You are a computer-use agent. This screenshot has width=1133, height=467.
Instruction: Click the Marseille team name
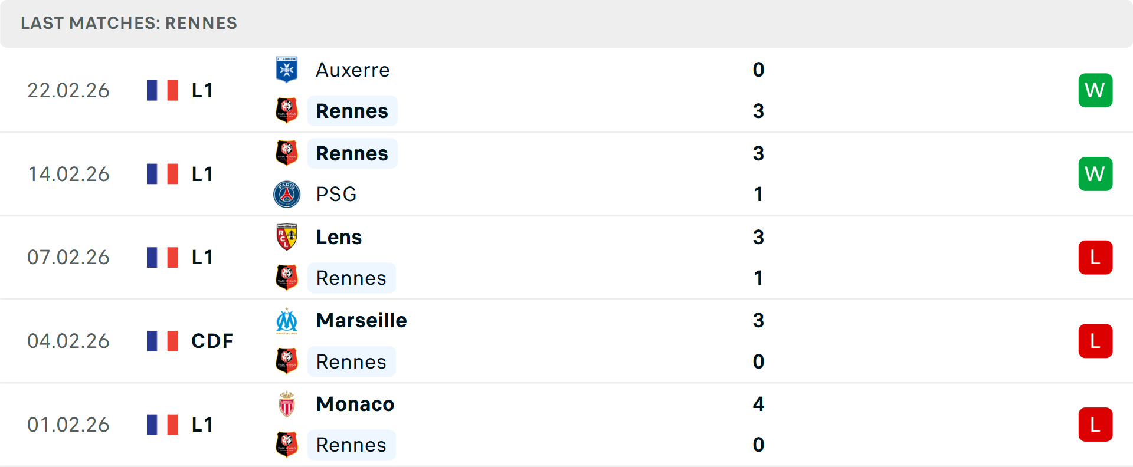pos(361,320)
